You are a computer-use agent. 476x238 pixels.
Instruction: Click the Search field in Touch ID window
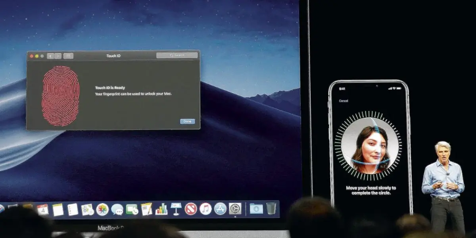click(177, 55)
